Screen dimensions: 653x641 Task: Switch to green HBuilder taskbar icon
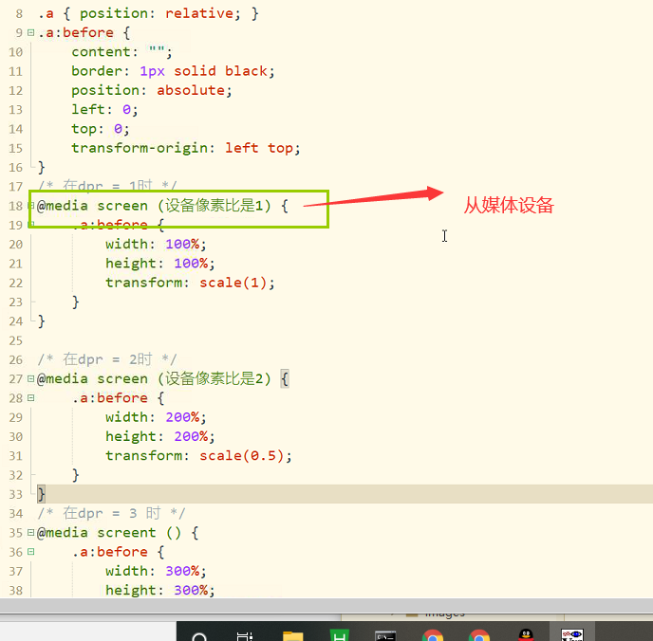[x=340, y=635]
